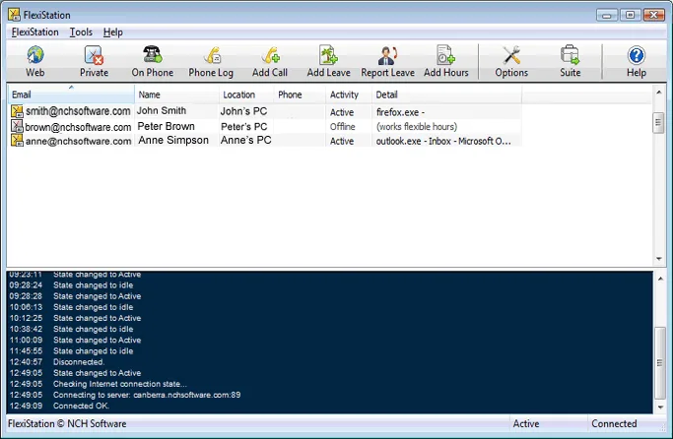673x439 pixels.
Task: Select the brown@nchsoftware.com email cell
Action: [x=78, y=127]
